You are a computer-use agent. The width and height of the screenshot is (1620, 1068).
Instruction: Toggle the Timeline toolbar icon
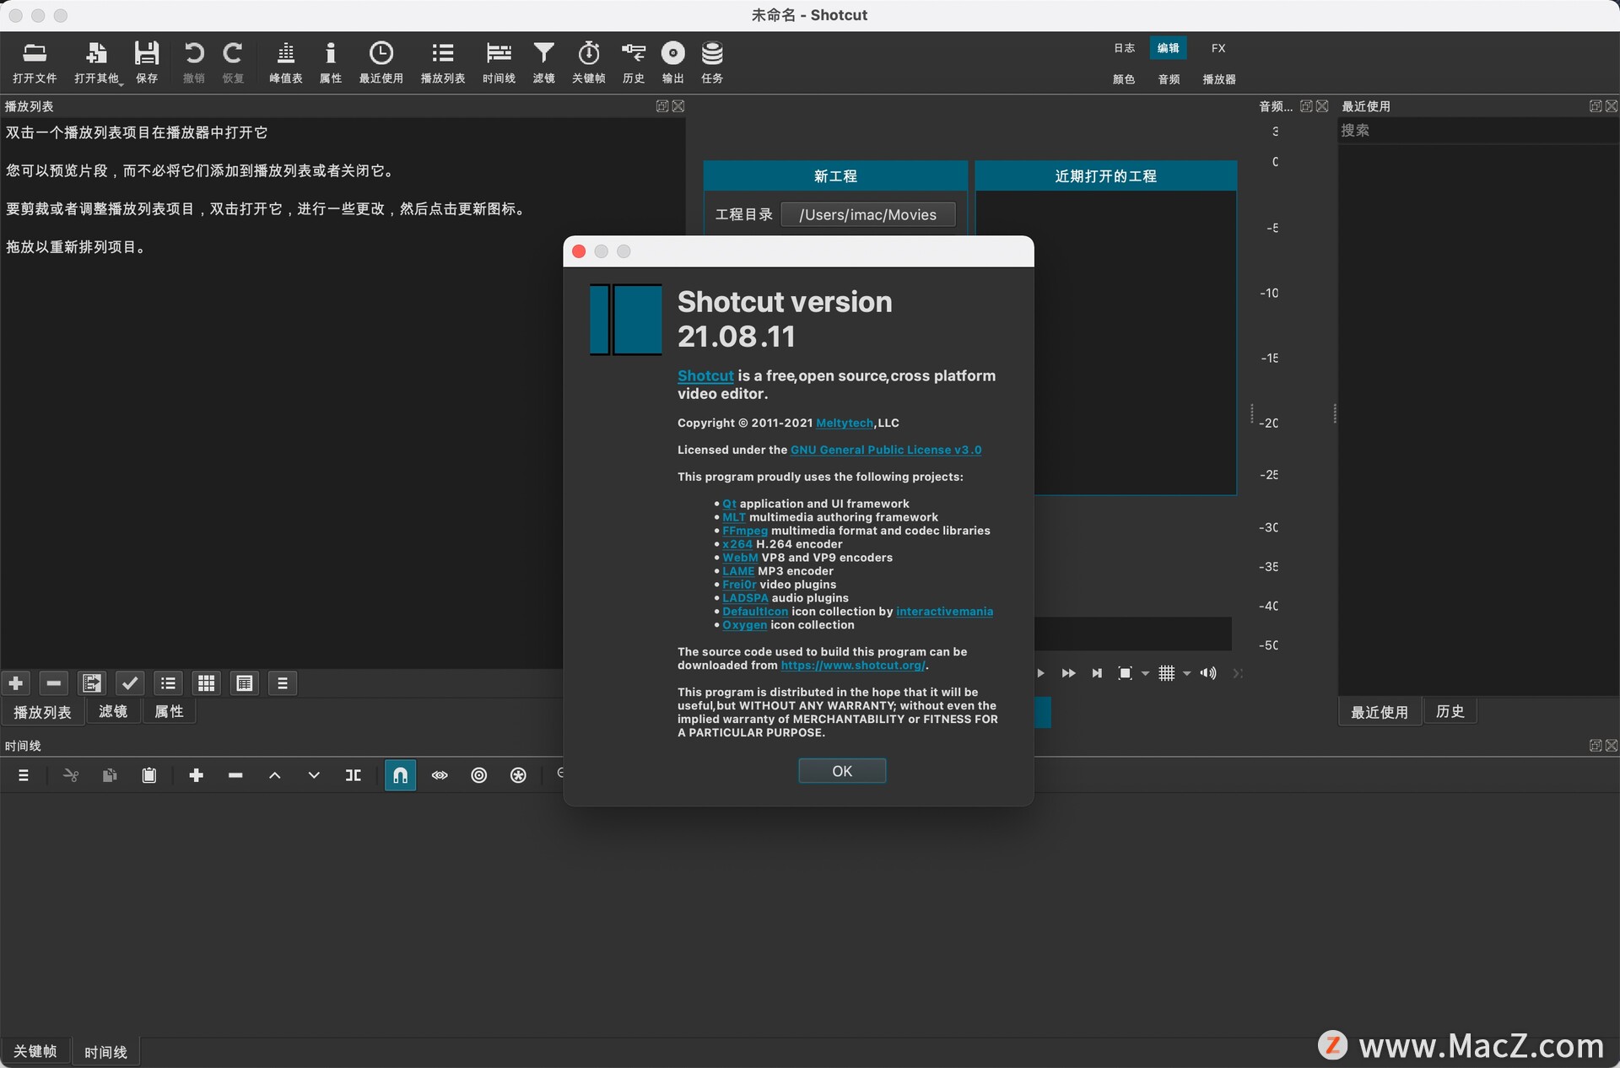point(499,62)
